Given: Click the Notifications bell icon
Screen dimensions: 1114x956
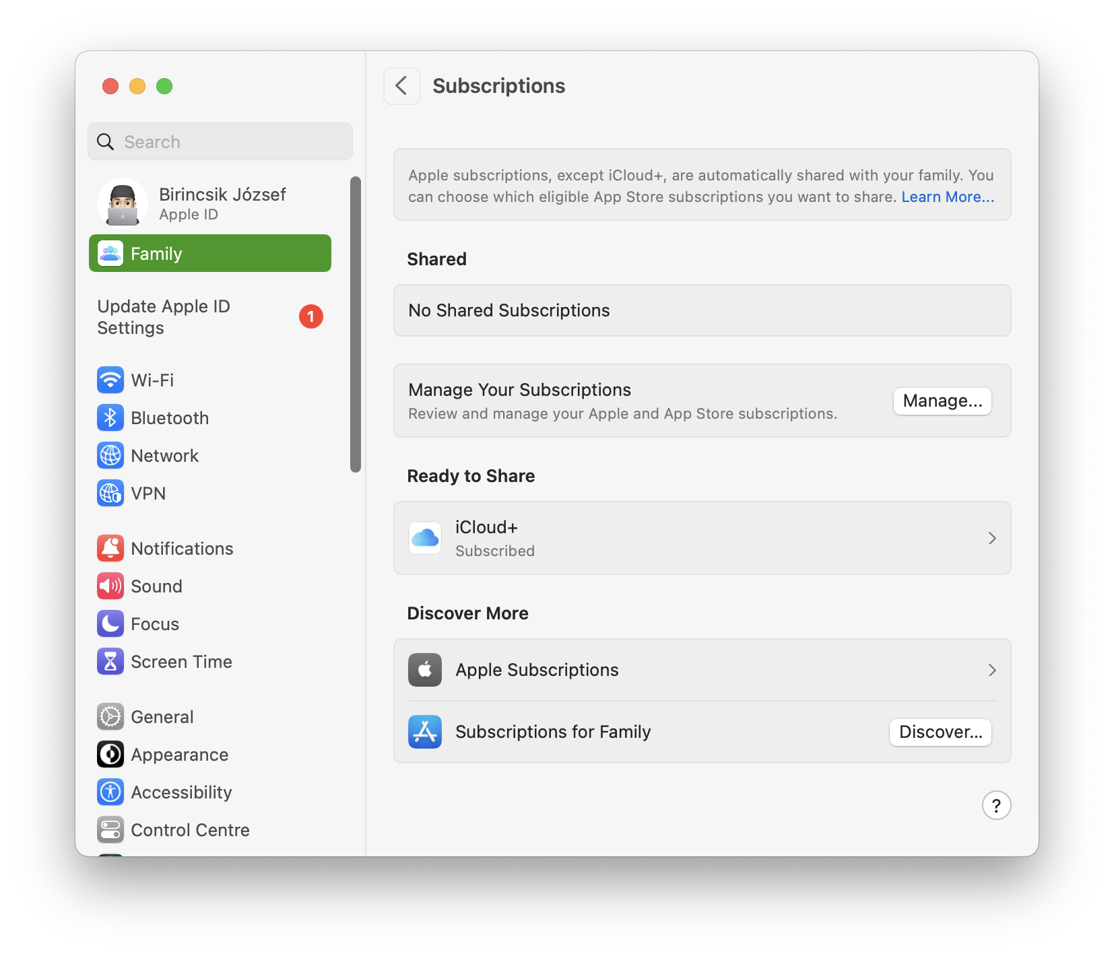Looking at the screenshot, I should click(x=110, y=548).
